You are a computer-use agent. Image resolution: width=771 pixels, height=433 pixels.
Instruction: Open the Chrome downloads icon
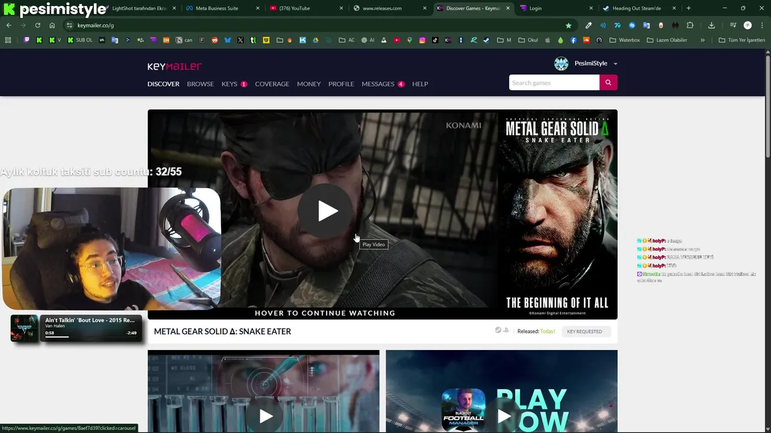(711, 25)
